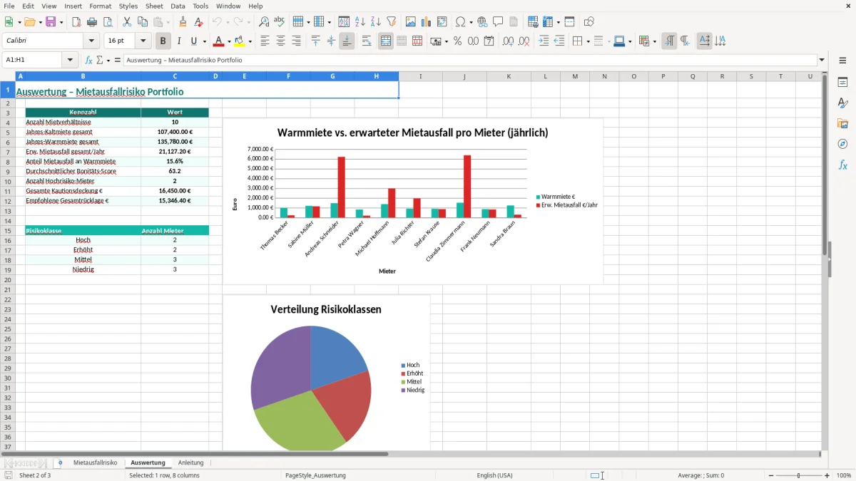This screenshot has height=481, width=856.
Task: Export directly as PDF
Action: coord(76,22)
